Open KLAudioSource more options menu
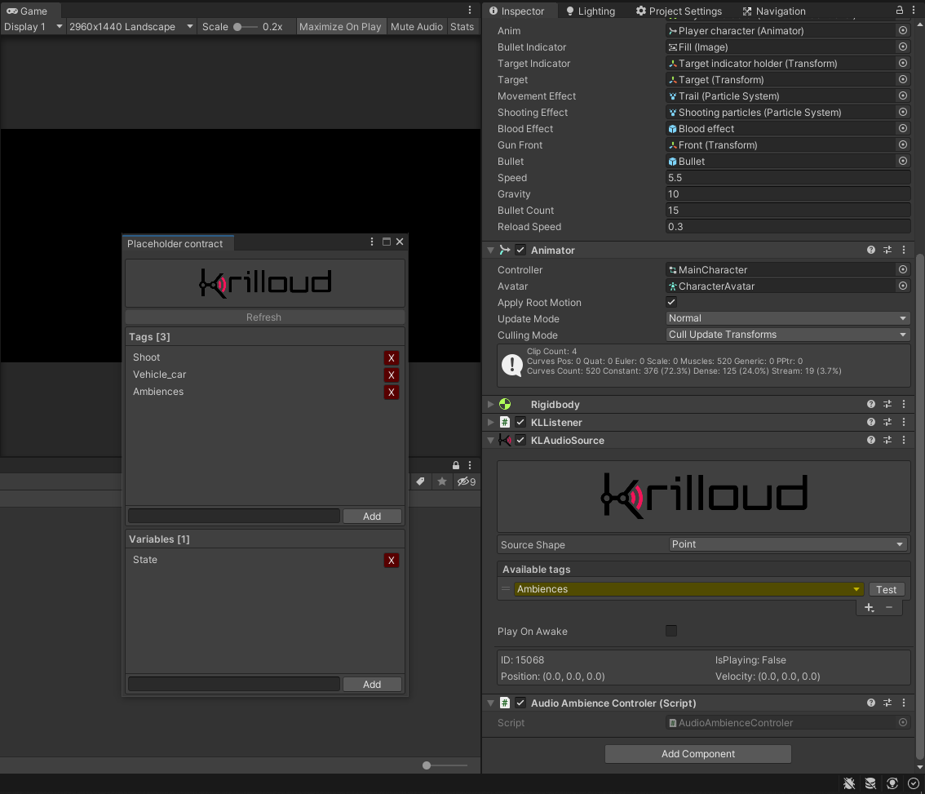This screenshot has height=794, width=925. [x=904, y=440]
